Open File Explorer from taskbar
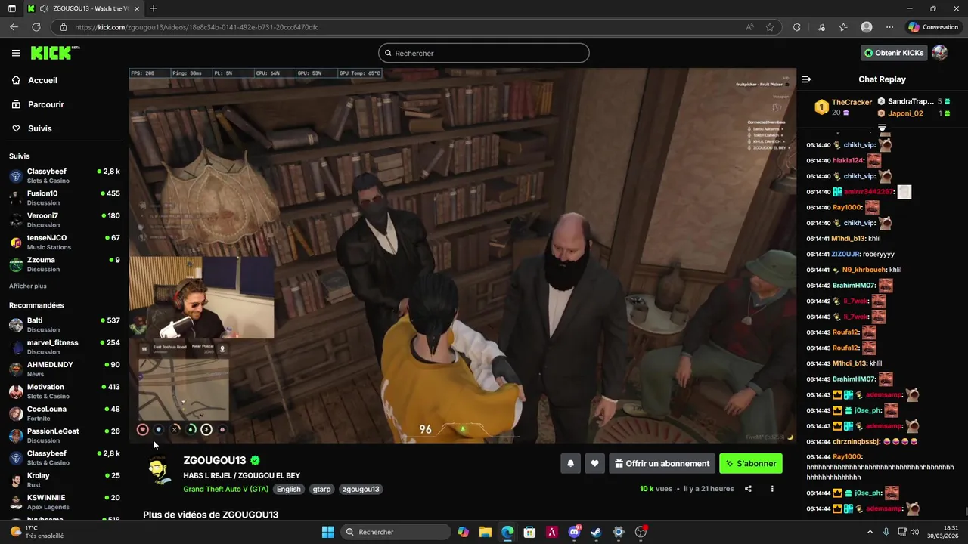 click(x=485, y=532)
